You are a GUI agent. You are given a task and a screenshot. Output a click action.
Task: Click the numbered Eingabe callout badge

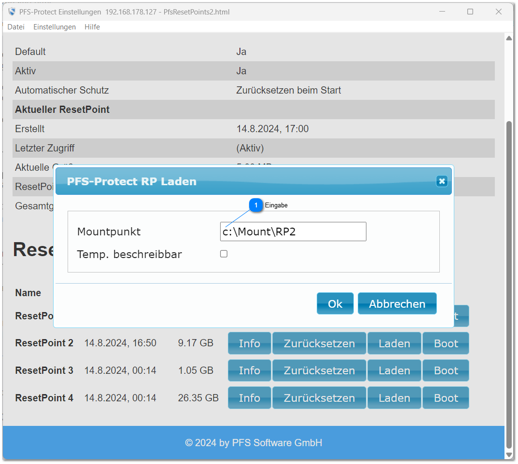click(x=256, y=205)
